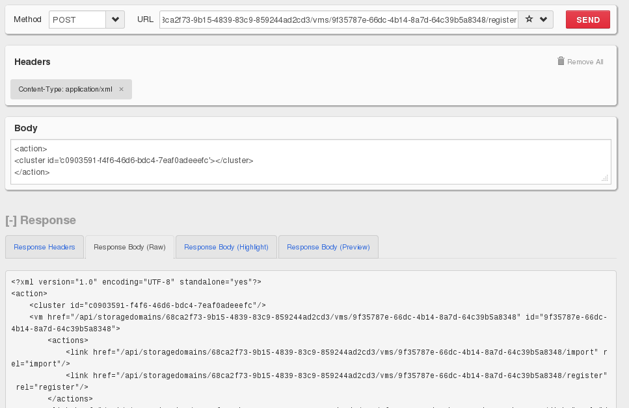This screenshot has height=408, width=629.
Task: Select the Response Body (Raw) tab
Action: tap(129, 247)
